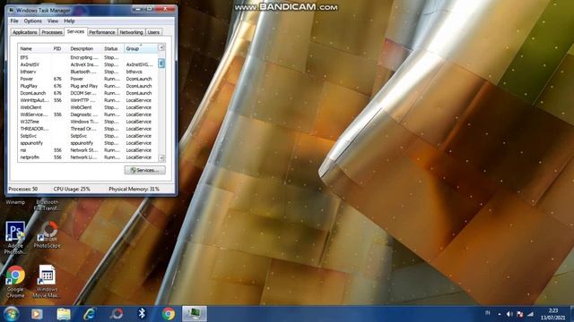The height and width of the screenshot is (322, 574).
Task: Sort services by Name column header
Action: (34, 48)
